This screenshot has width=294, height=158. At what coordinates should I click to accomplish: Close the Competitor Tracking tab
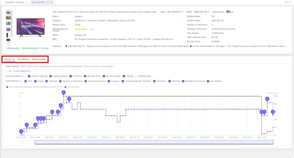(27, 2)
